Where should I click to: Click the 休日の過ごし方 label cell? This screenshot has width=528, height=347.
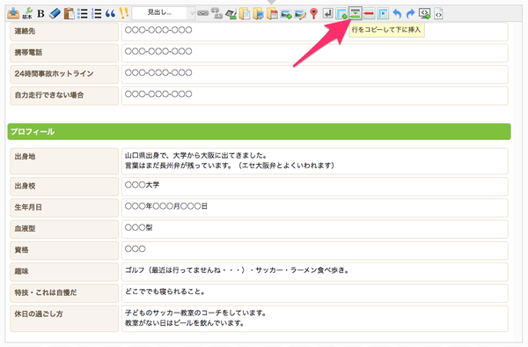click(64, 318)
